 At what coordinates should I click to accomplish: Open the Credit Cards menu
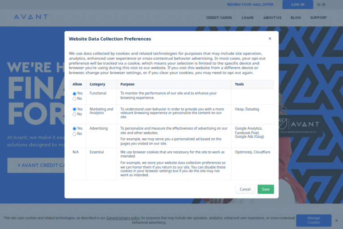pos(219,18)
